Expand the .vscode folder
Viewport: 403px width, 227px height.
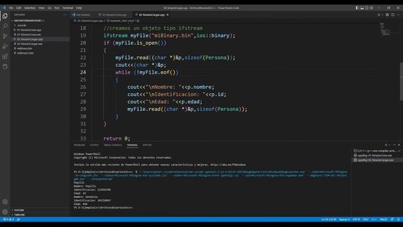point(40,25)
